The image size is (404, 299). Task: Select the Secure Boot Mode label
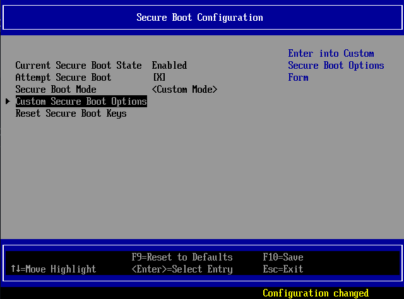click(56, 90)
